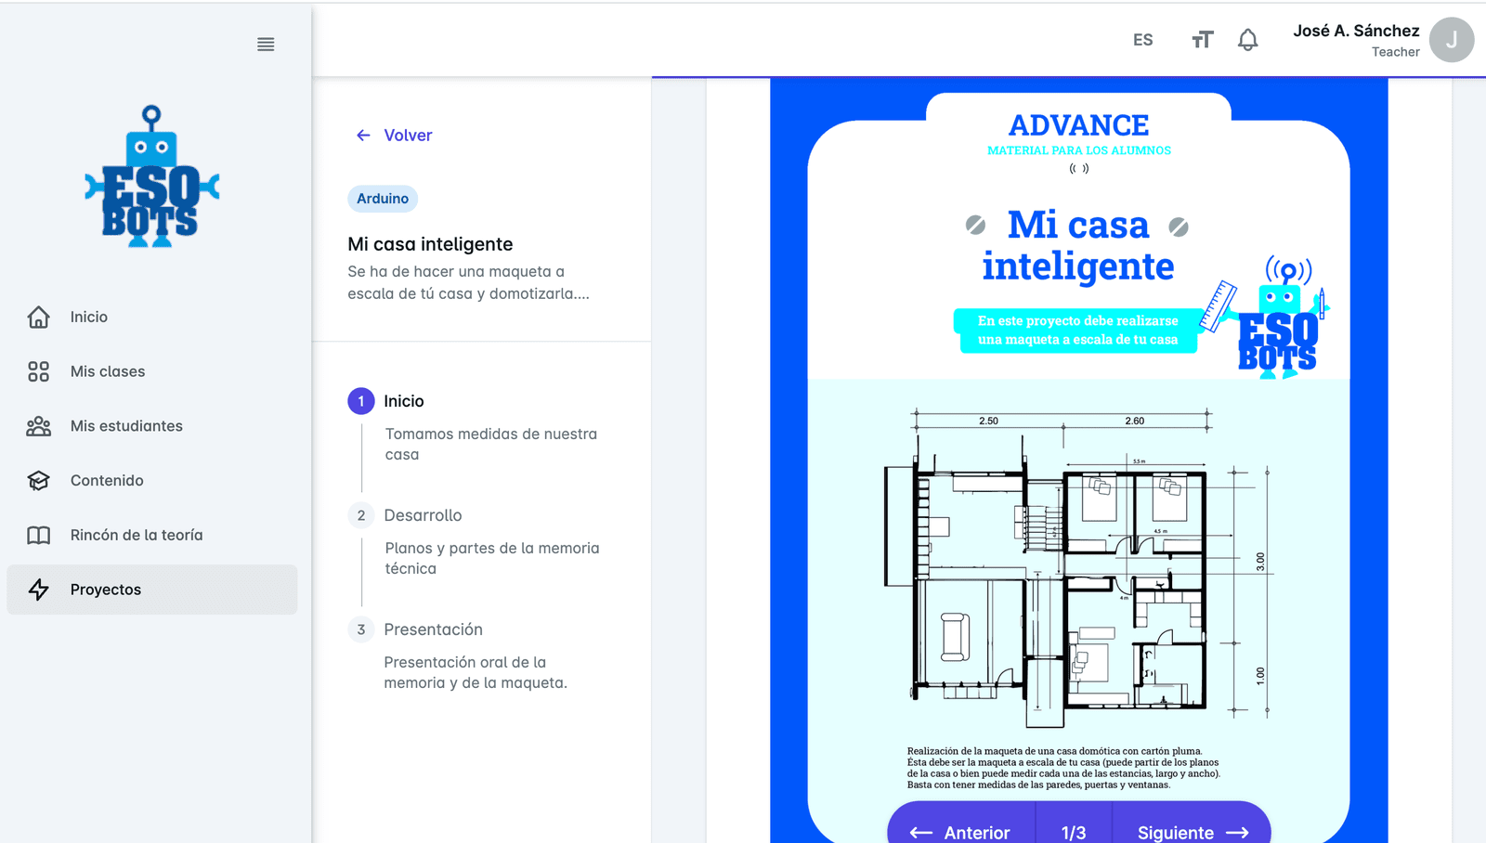Click the 'Se ha de hacer una maqueta' description

(x=468, y=282)
